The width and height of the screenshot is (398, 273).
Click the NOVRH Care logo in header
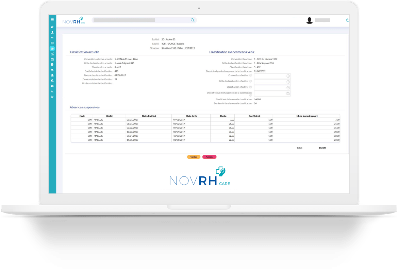click(x=73, y=20)
